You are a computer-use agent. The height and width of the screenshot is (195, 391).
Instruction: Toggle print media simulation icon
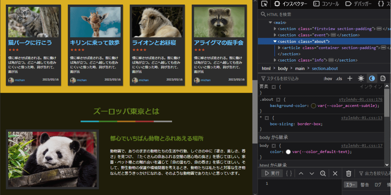click(383, 78)
